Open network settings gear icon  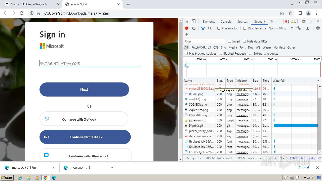tap(318, 28)
